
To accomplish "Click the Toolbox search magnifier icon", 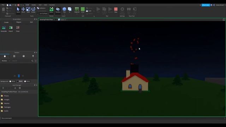I will point(32,61).
